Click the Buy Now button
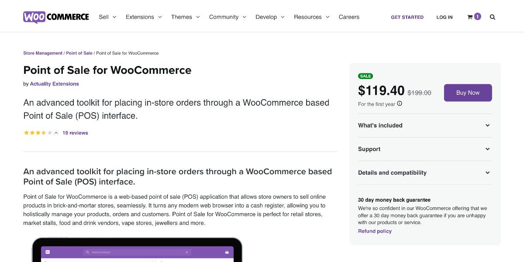Screen dimensions: 524x262 pyautogui.click(x=468, y=93)
